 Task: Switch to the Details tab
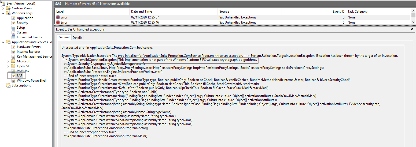77,38
